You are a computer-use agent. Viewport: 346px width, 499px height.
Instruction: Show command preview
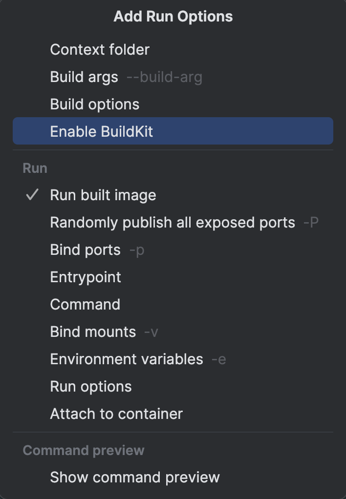pos(135,478)
